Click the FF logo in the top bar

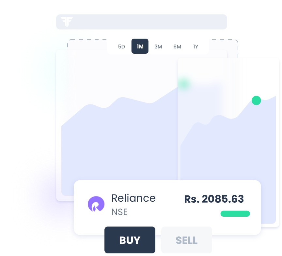click(67, 22)
